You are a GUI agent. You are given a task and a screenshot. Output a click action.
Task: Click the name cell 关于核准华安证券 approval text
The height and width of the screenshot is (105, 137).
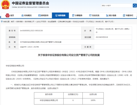pyautogui.click(x=41, y=42)
